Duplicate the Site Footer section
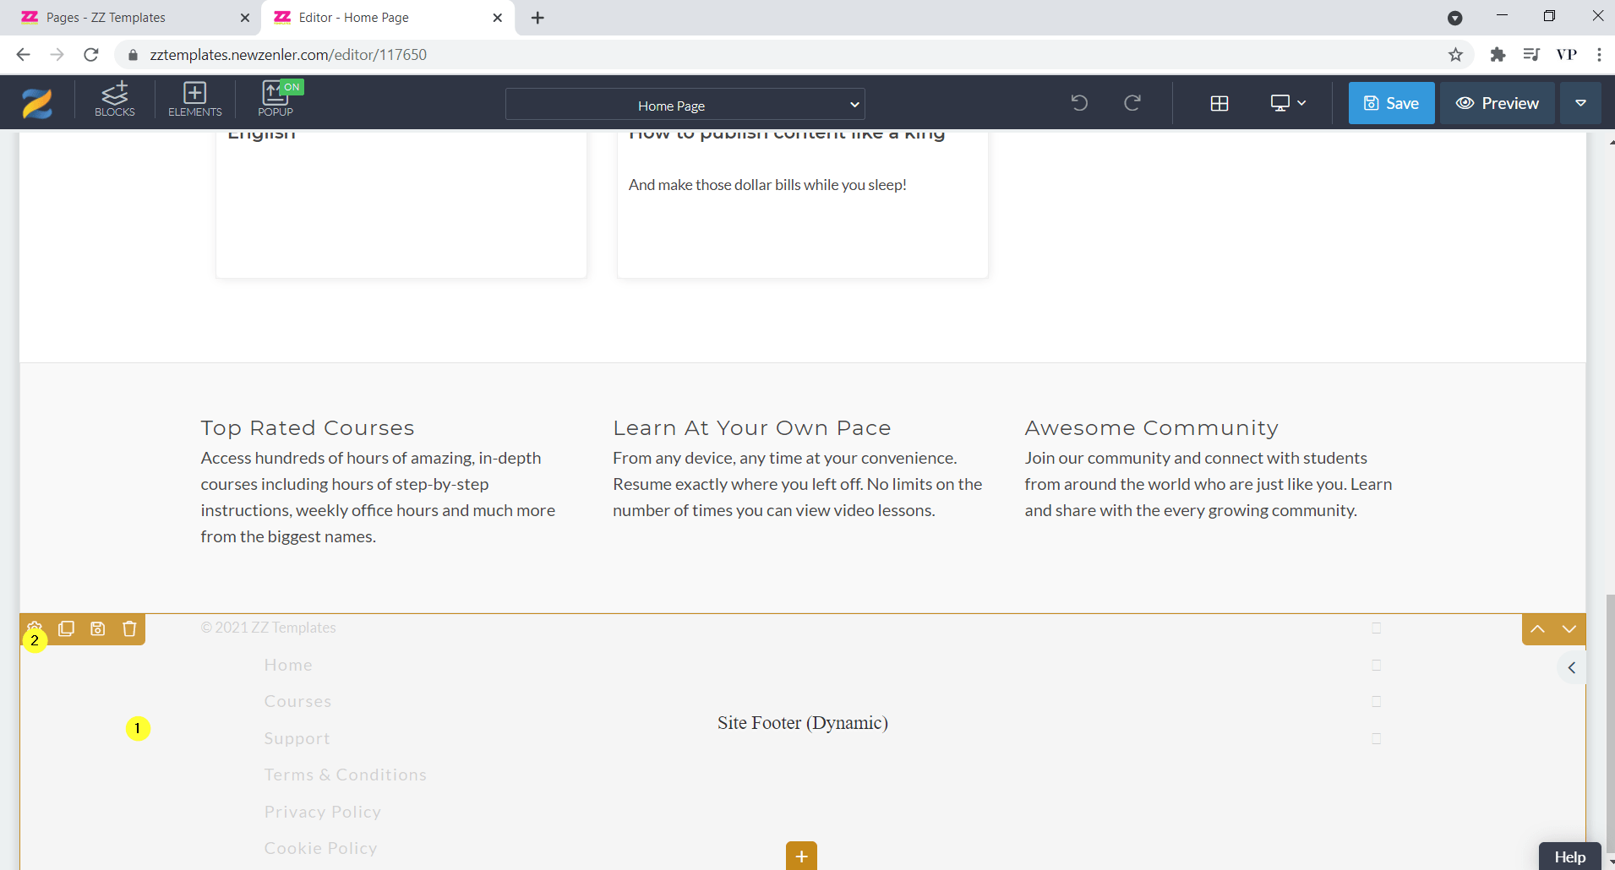Image resolution: width=1615 pixels, height=870 pixels. tap(66, 628)
